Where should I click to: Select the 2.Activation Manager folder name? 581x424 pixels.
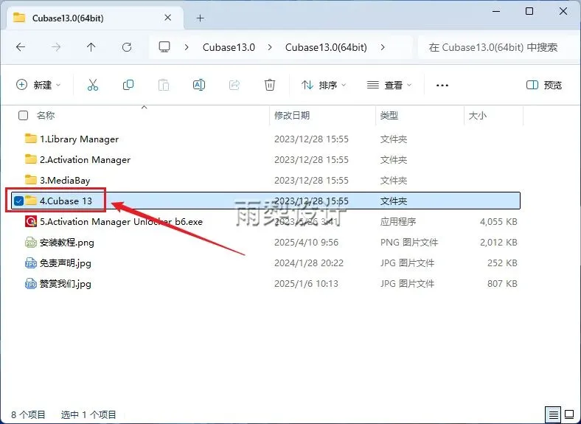click(86, 160)
